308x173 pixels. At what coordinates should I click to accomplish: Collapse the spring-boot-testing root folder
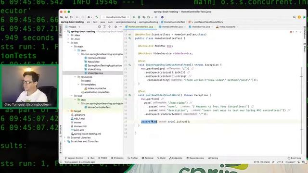[x=65, y=31]
